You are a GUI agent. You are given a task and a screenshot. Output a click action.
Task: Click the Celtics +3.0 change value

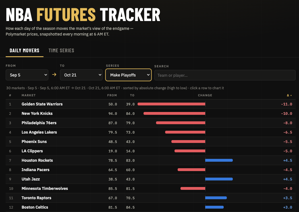[x=288, y=207]
